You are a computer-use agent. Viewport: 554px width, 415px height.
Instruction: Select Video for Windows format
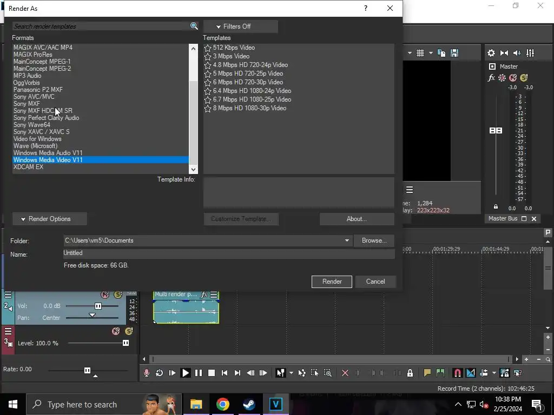point(37,139)
